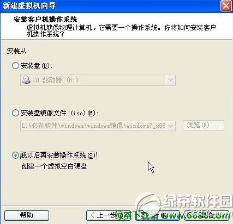Screen dimensions: 233x224
Task: Click the 安装客户机操作系统 heading
Action: click(45, 20)
